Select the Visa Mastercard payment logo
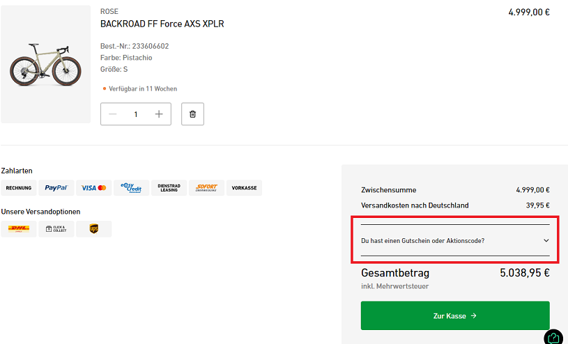The height and width of the screenshot is (344, 568). point(93,188)
